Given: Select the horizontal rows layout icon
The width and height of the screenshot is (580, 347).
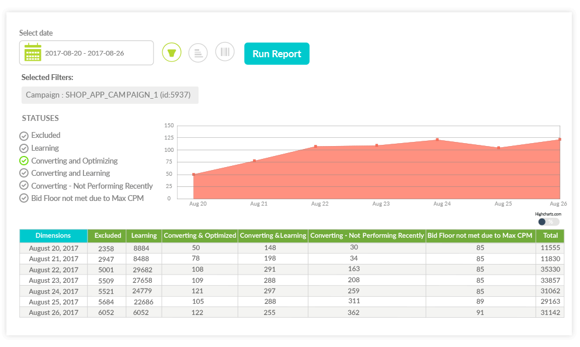Looking at the screenshot, I should (x=198, y=53).
